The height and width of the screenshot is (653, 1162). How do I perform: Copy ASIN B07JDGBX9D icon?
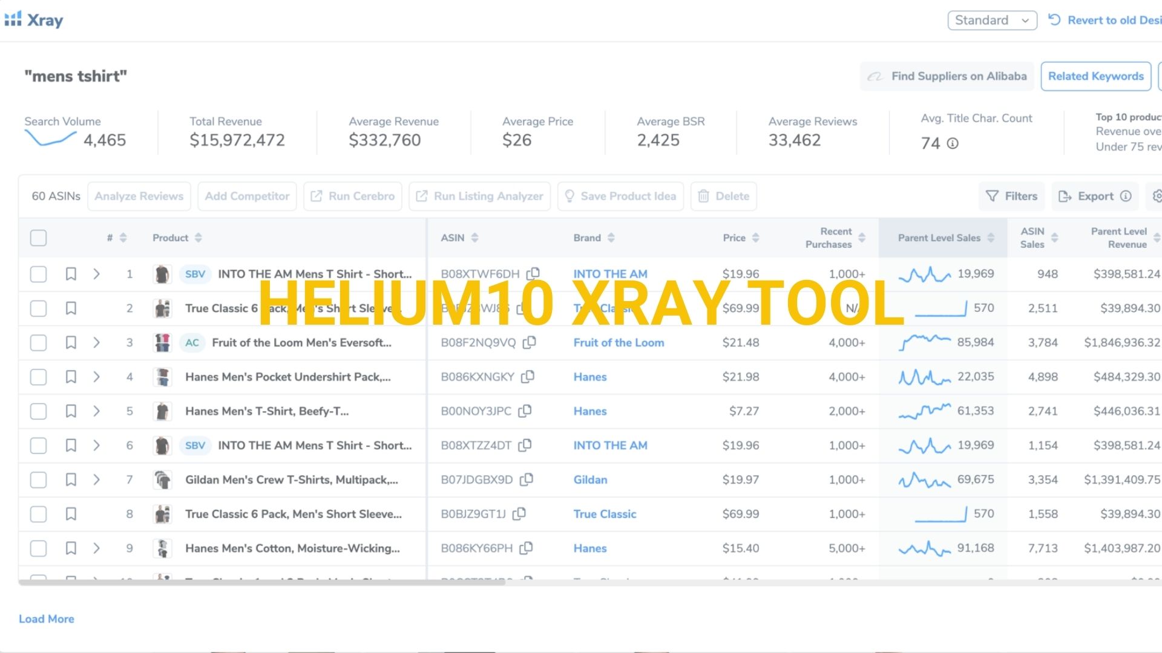pos(527,479)
